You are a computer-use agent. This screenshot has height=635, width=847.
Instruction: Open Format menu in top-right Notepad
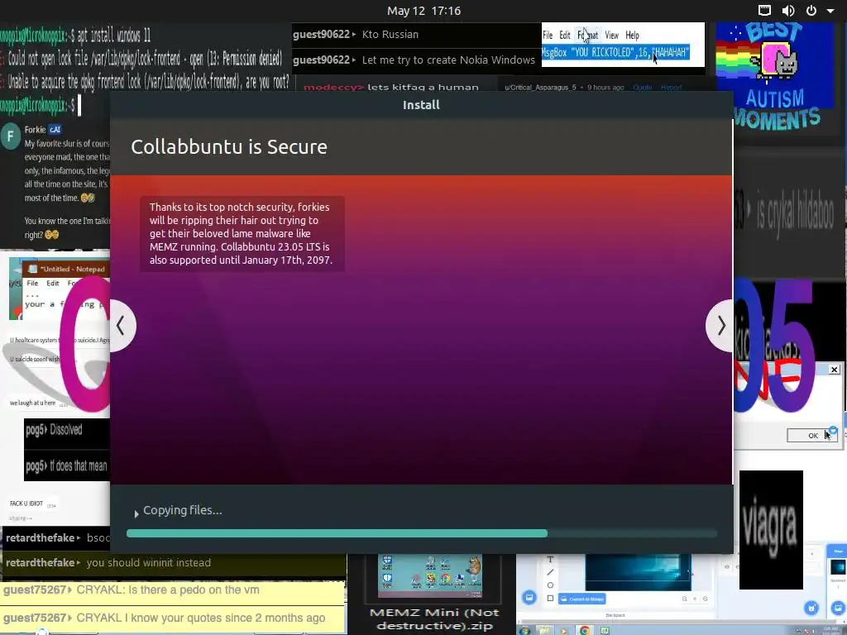[588, 35]
